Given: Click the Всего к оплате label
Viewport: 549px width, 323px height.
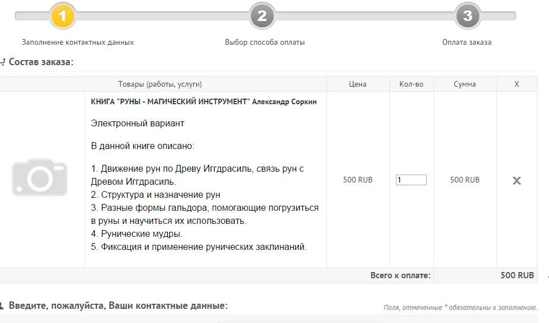Looking at the screenshot, I should coord(400,275).
